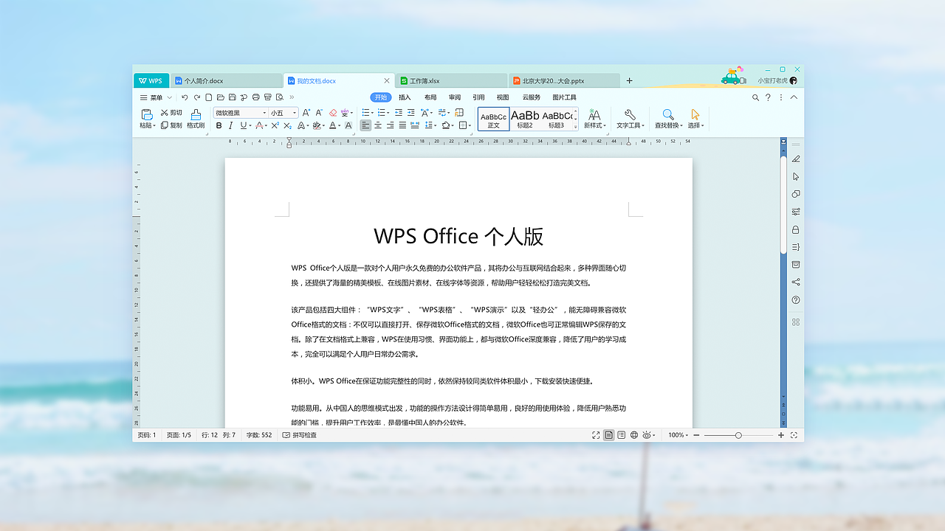Switch to web layout view (globe)

click(x=634, y=435)
